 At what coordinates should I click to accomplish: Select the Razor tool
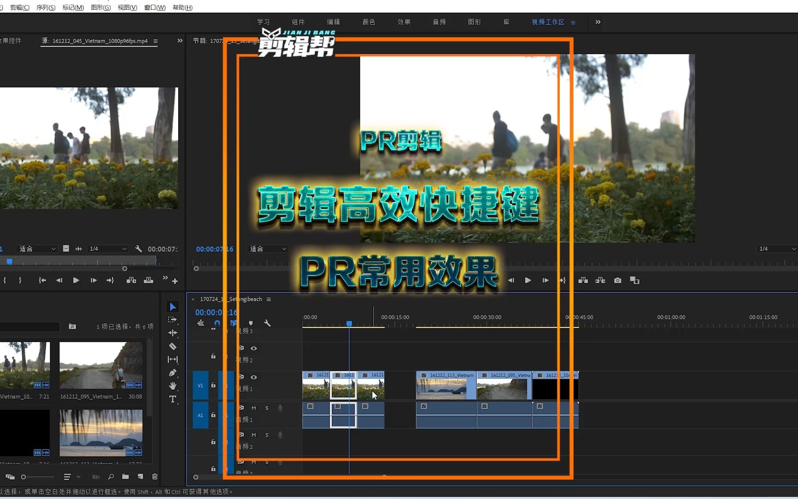click(x=173, y=346)
